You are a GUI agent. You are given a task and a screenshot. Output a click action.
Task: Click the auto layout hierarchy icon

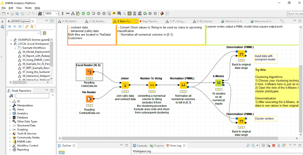click(73, 14)
